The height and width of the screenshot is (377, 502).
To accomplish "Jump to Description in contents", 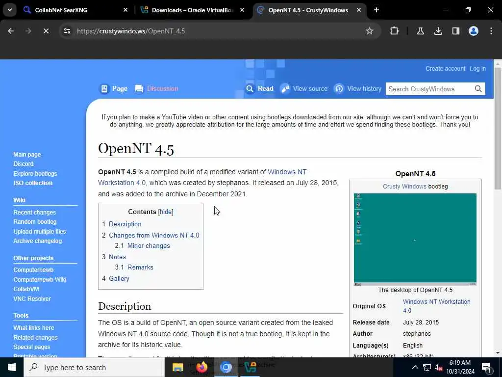I will click(x=125, y=224).
